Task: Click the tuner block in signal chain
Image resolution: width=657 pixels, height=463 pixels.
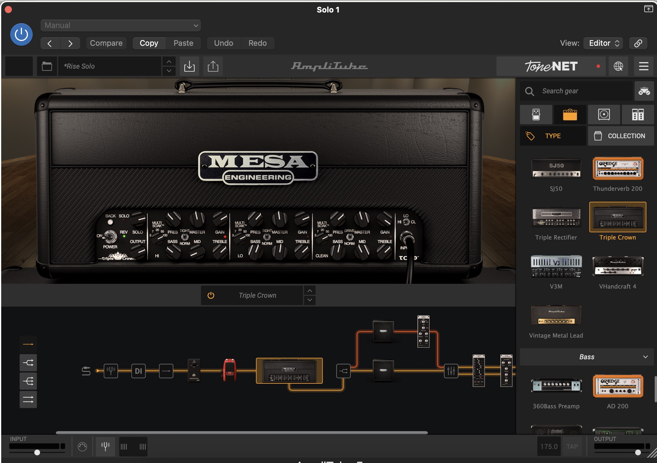Action: (x=111, y=371)
